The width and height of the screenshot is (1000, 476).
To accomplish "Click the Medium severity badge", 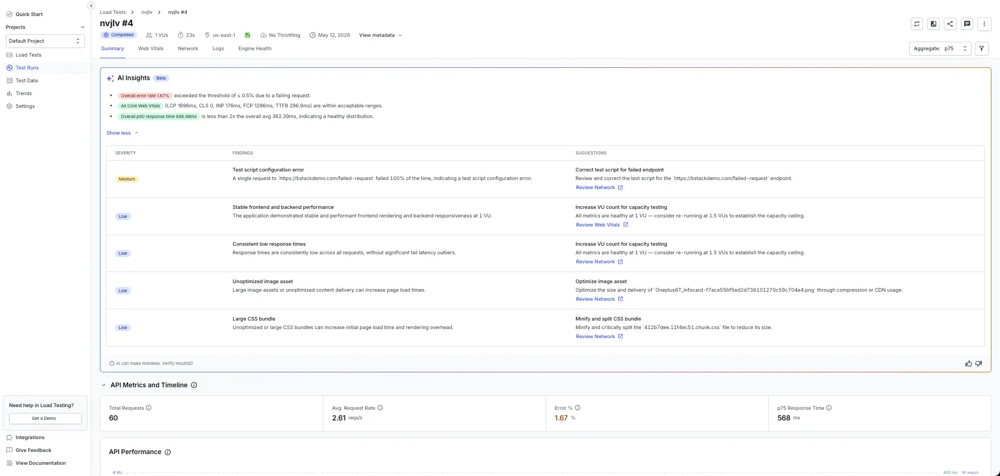I will [127, 180].
